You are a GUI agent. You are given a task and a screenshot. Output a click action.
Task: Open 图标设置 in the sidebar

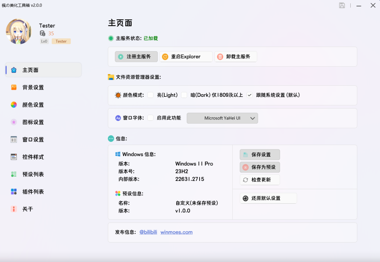(44, 122)
